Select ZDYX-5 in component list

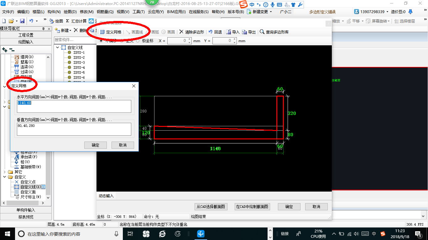coord(79,72)
